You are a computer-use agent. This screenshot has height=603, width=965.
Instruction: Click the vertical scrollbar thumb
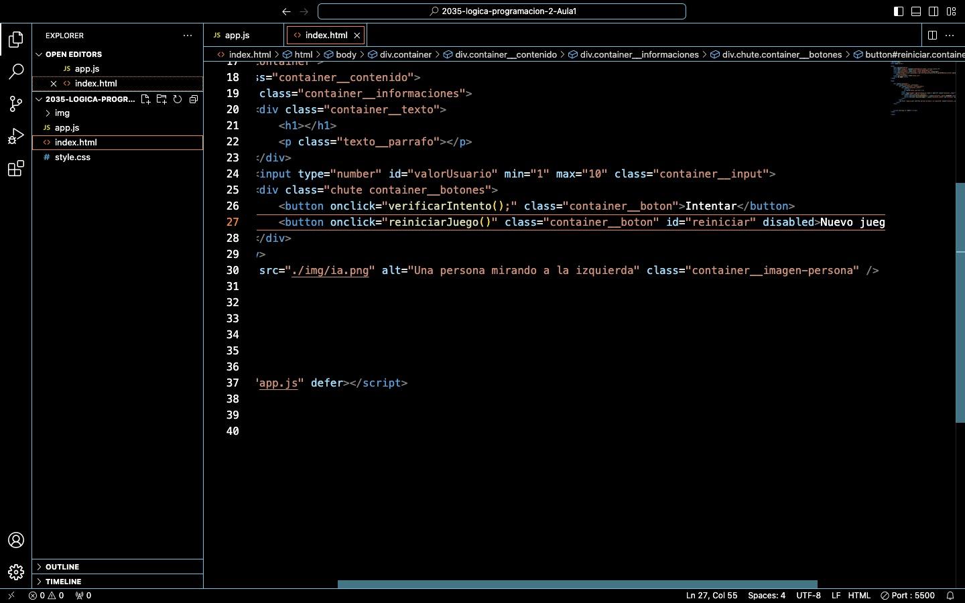960,302
